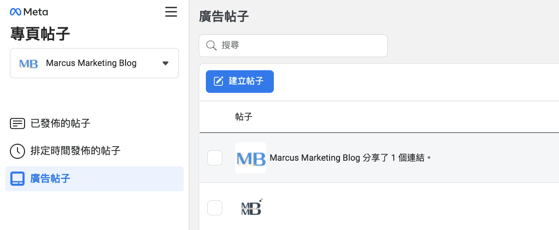
Task: Open the hamburger menu icon
Action: 171,12
